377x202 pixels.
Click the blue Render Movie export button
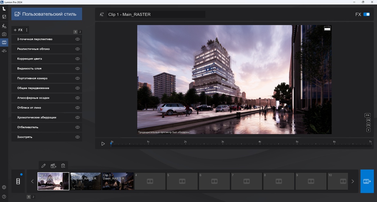click(x=367, y=181)
